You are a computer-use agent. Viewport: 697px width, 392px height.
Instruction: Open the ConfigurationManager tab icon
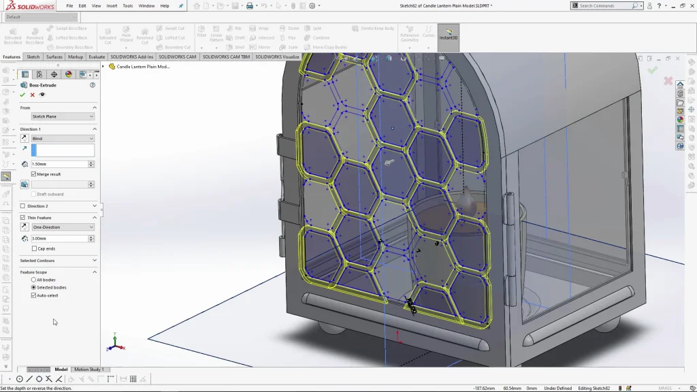point(39,74)
